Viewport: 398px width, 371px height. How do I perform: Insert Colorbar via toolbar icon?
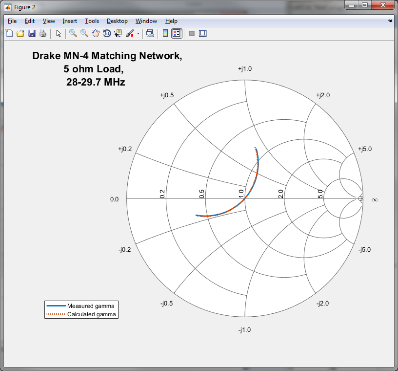click(x=165, y=33)
